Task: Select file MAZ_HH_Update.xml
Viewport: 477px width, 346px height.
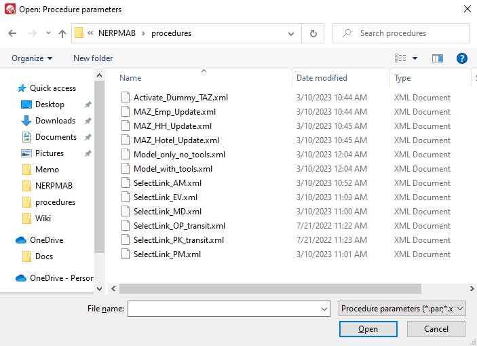Action: pos(172,126)
